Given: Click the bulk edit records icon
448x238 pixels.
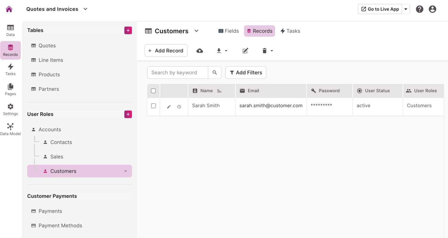Looking at the screenshot, I should point(245,51).
